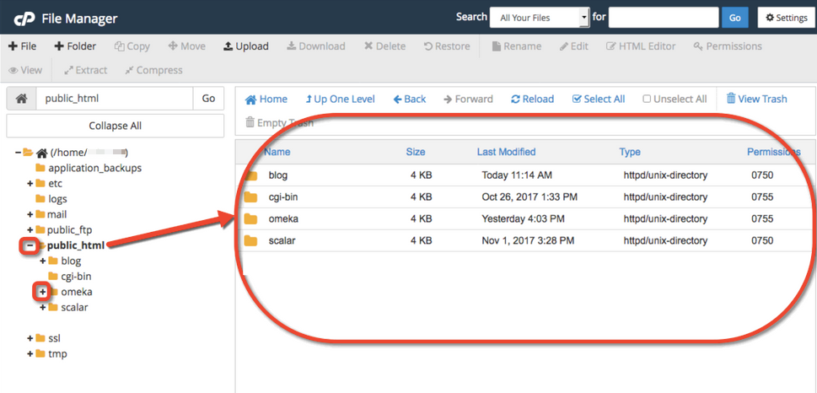Click the Forward navigation link
This screenshot has height=393, width=817.
pyautogui.click(x=468, y=99)
